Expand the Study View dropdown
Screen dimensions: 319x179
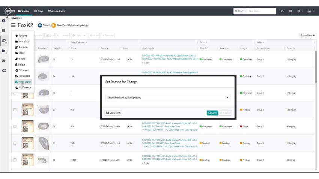click(307, 36)
